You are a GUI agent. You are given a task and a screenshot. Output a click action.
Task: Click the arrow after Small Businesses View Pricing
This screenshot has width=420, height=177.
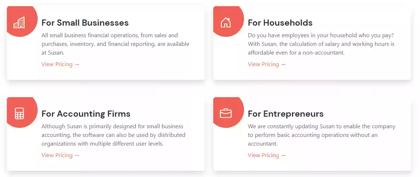77,64
